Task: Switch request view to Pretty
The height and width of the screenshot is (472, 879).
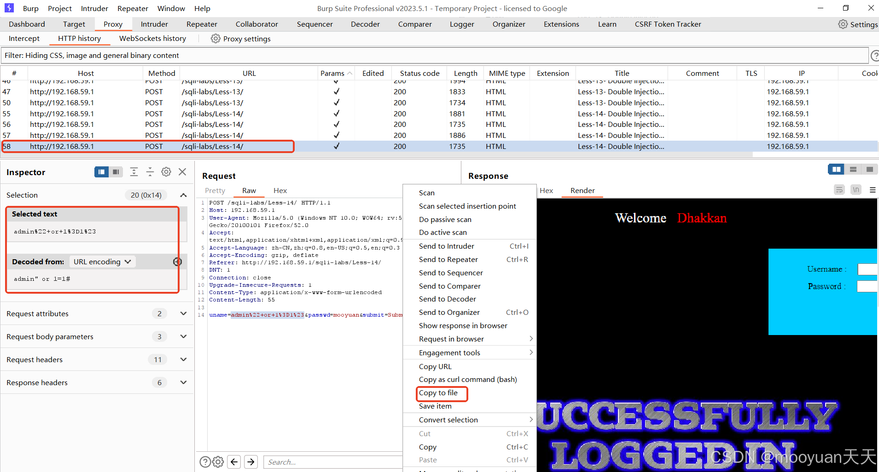Action: [x=215, y=191]
